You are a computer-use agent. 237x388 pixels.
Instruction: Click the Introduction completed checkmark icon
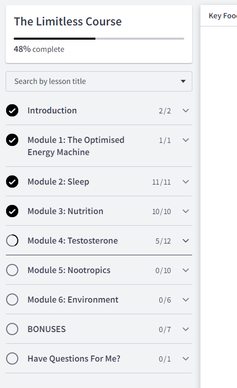tap(12, 110)
